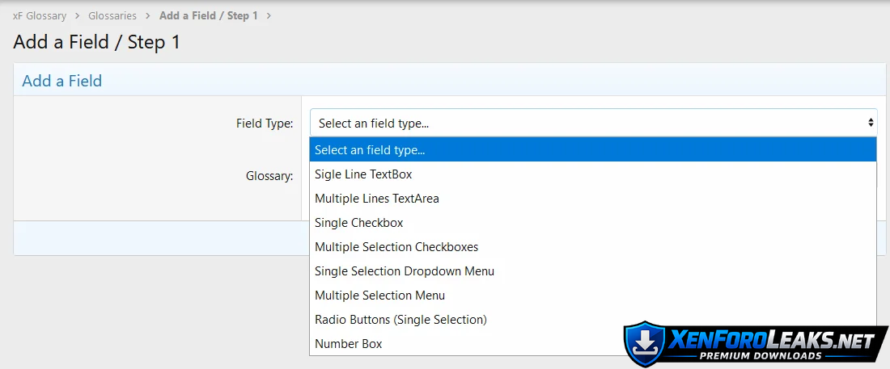Select the Sigle Line TextBox option
The width and height of the screenshot is (890, 369).
click(x=363, y=174)
